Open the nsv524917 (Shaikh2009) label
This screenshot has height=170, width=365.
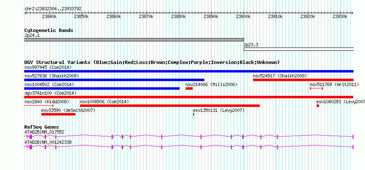pyautogui.click(x=280, y=76)
